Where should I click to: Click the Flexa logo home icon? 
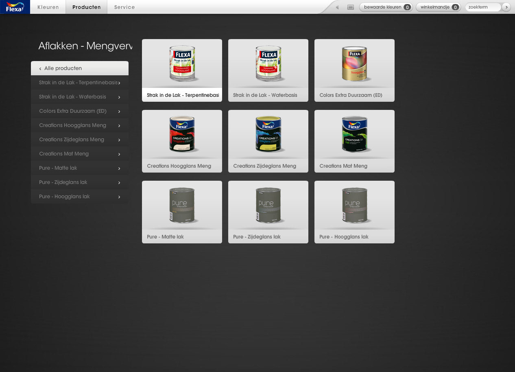pyautogui.click(x=15, y=7)
